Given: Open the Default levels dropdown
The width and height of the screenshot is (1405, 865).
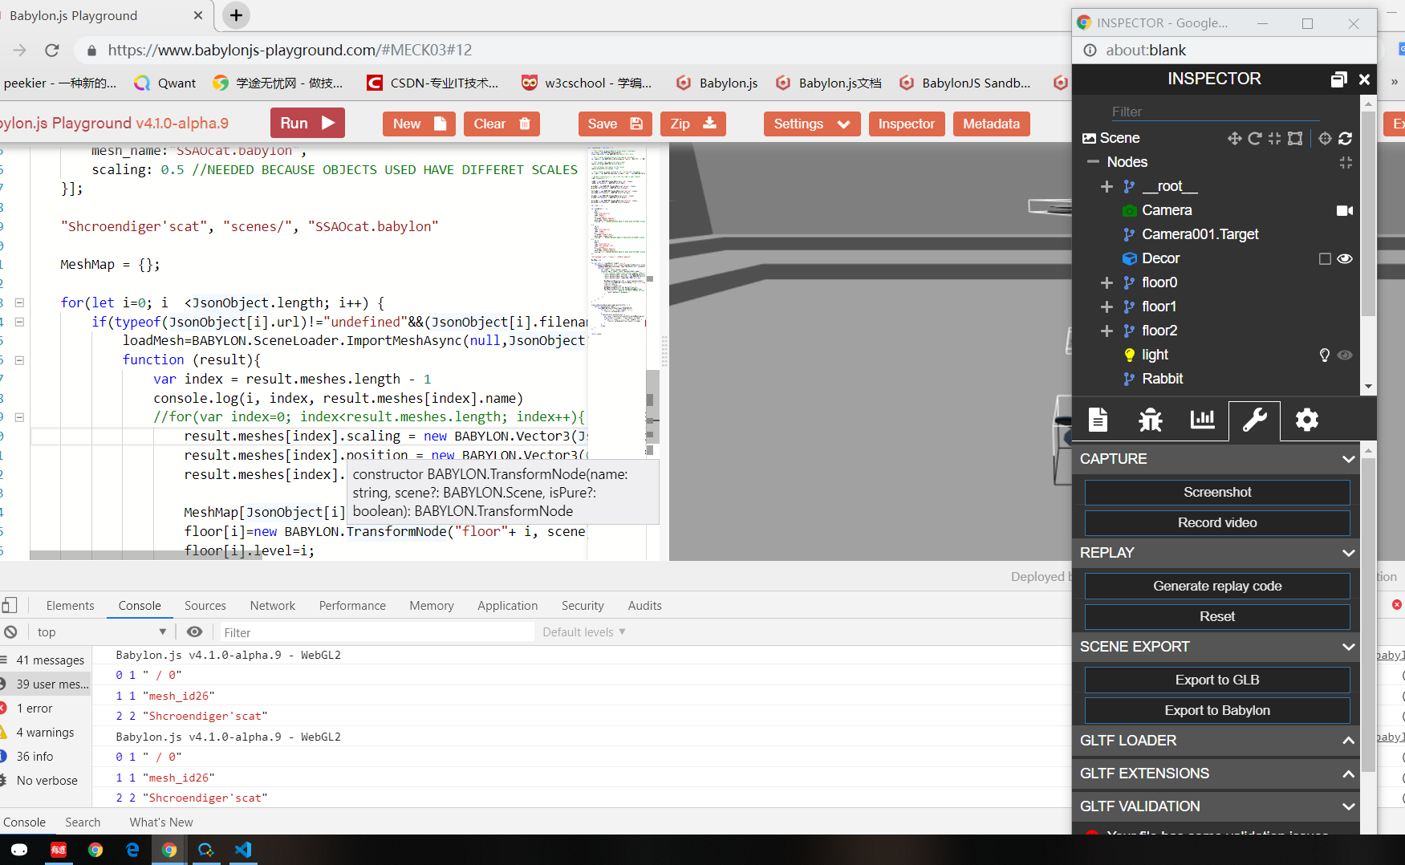Looking at the screenshot, I should point(584,632).
